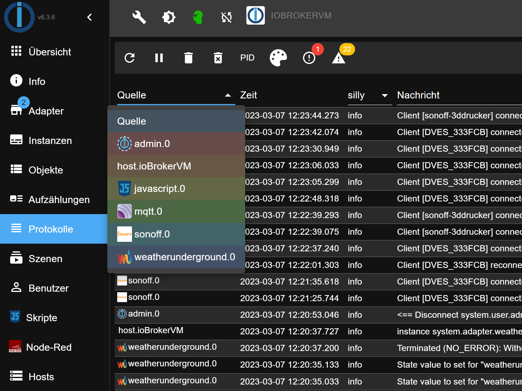This screenshot has width=522, height=391.
Task: Select Protokolle in sidebar
Action: click(x=54, y=229)
